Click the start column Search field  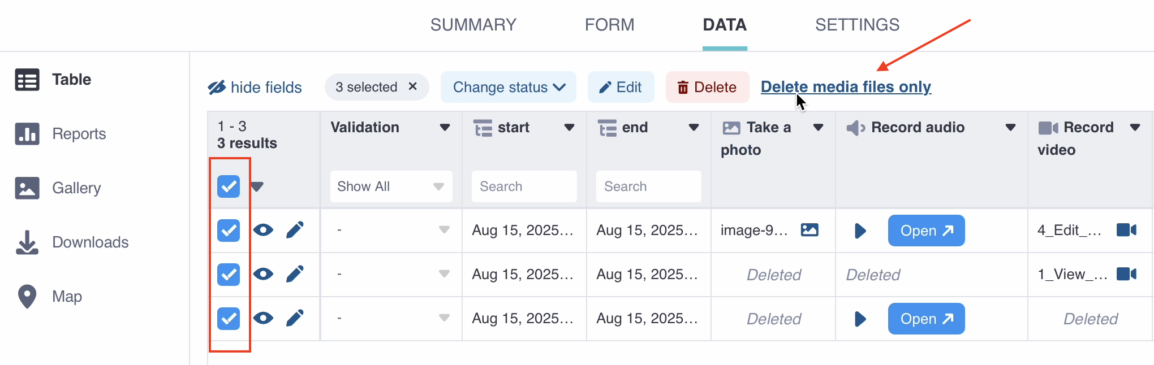click(x=524, y=186)
